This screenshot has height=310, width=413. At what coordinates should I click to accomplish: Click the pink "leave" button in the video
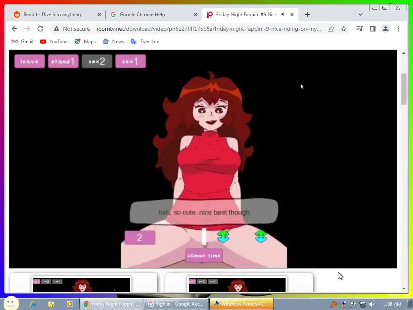29,61
